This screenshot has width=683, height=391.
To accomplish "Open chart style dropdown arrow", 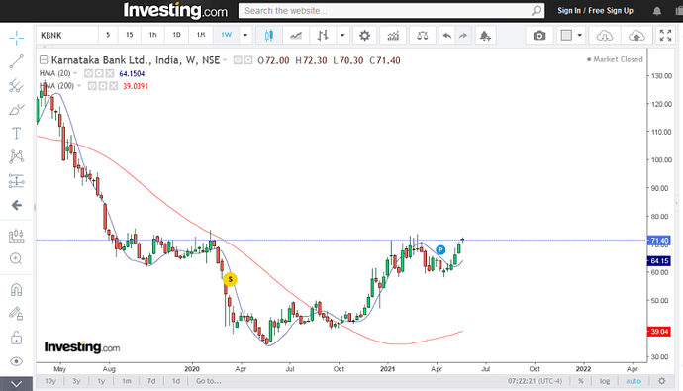I will pos(342,36).
